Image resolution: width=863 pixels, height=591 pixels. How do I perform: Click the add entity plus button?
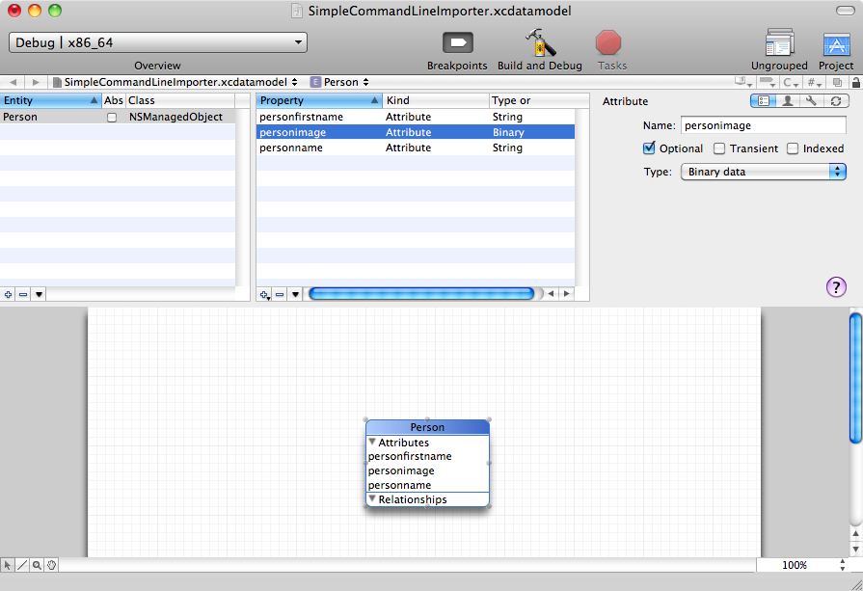(9, 294)
